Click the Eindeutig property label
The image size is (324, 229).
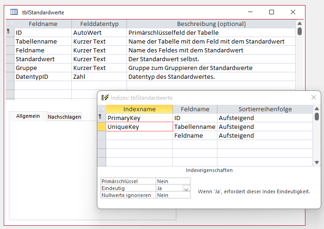tap(128, 188)
